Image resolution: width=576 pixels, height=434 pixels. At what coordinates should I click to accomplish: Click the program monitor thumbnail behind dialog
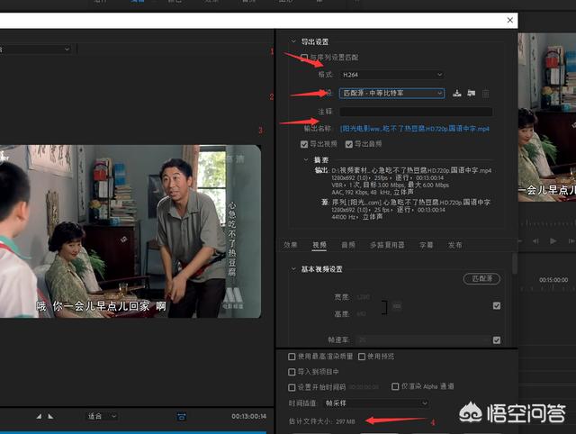[x=547, y=117]
